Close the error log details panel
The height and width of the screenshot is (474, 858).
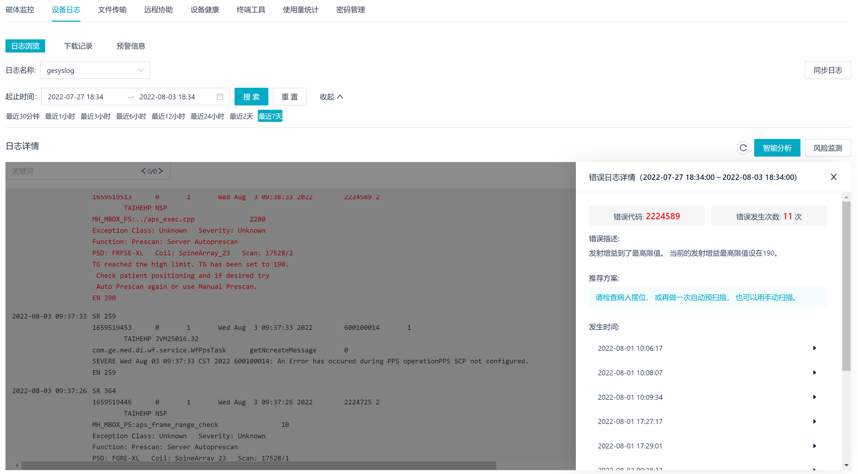pyautogui.click(x=833, y=177)
